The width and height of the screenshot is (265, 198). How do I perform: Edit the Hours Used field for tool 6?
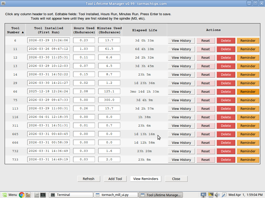pyautogui.click(x=84, y=41)
